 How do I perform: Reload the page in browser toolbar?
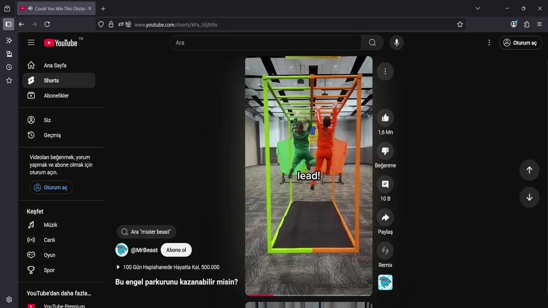click(x=47, y=24)
